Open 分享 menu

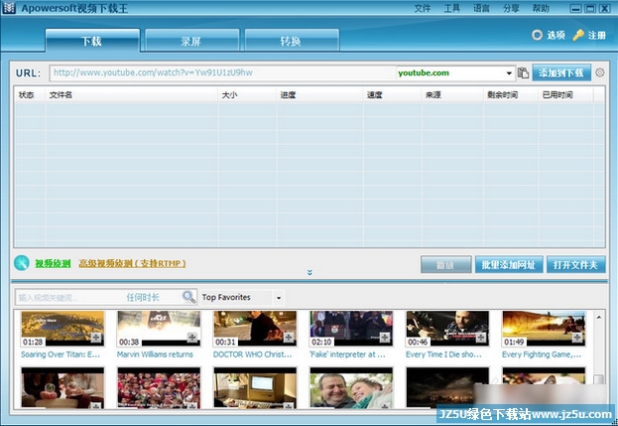point(511,8)
